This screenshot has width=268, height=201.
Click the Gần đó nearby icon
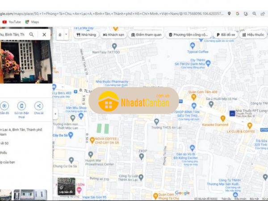point(4,106)
